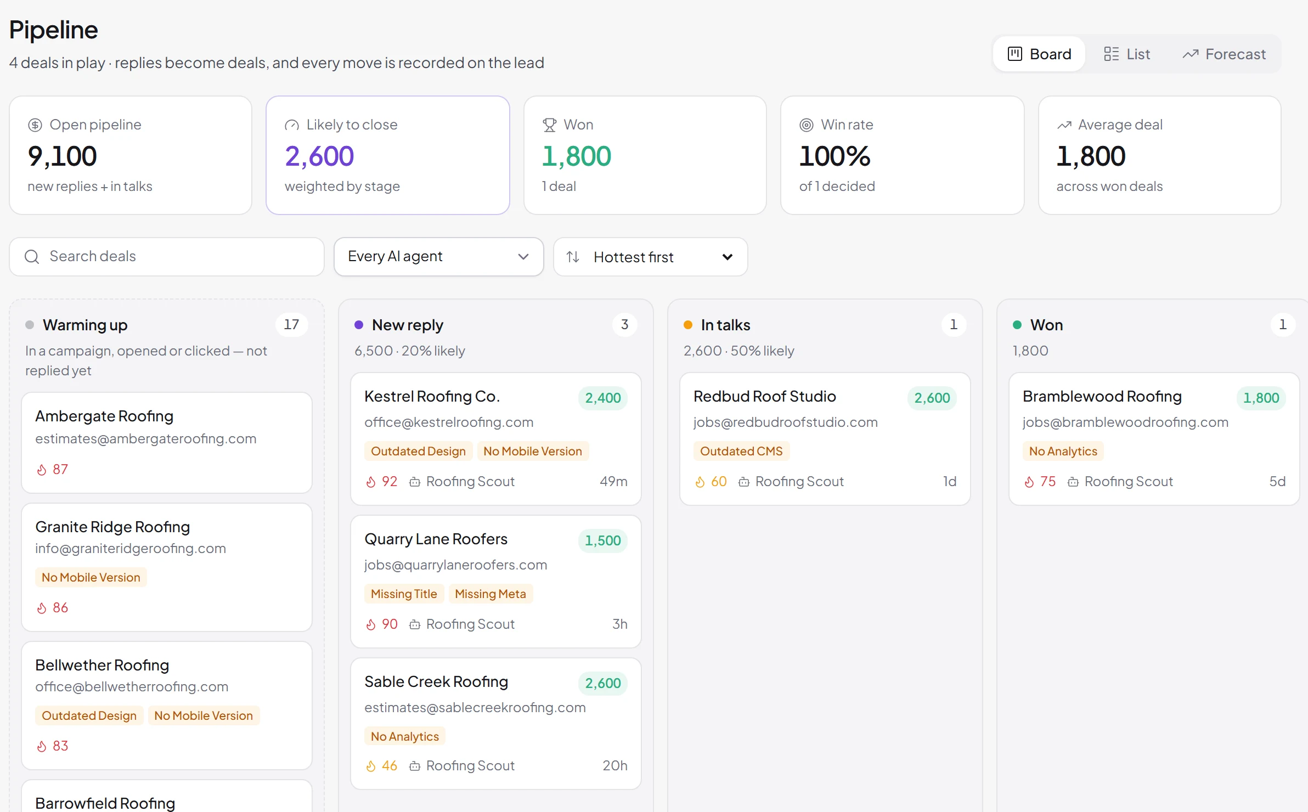The height and width of the screenshot is (812, 1308).
Task: Click the Outdated CMS tag on Redbud Roof Studio
Action: pos(741,451)
